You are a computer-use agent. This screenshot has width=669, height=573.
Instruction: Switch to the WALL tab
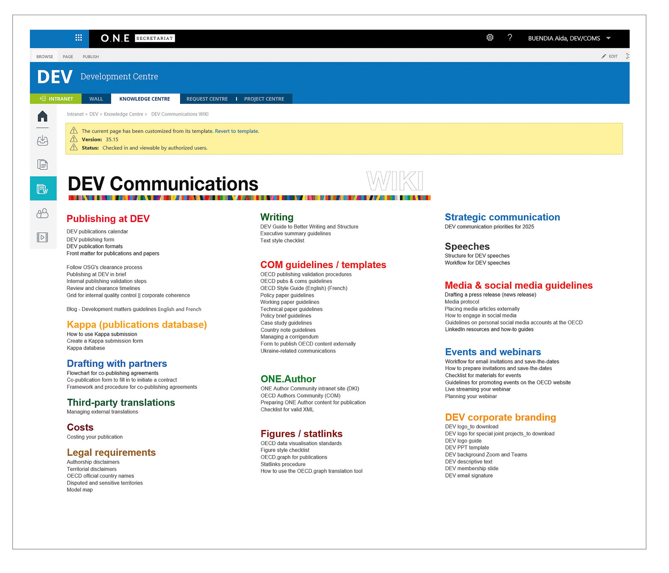point(96,99)
